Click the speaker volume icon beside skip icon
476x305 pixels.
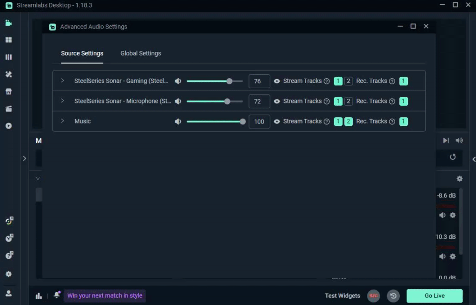[459, 141]
